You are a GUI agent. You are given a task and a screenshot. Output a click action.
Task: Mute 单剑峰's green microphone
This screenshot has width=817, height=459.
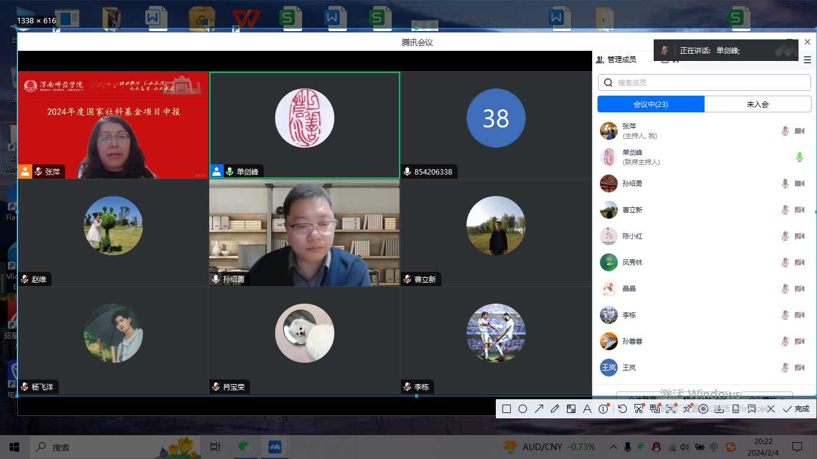click(800, 157)
